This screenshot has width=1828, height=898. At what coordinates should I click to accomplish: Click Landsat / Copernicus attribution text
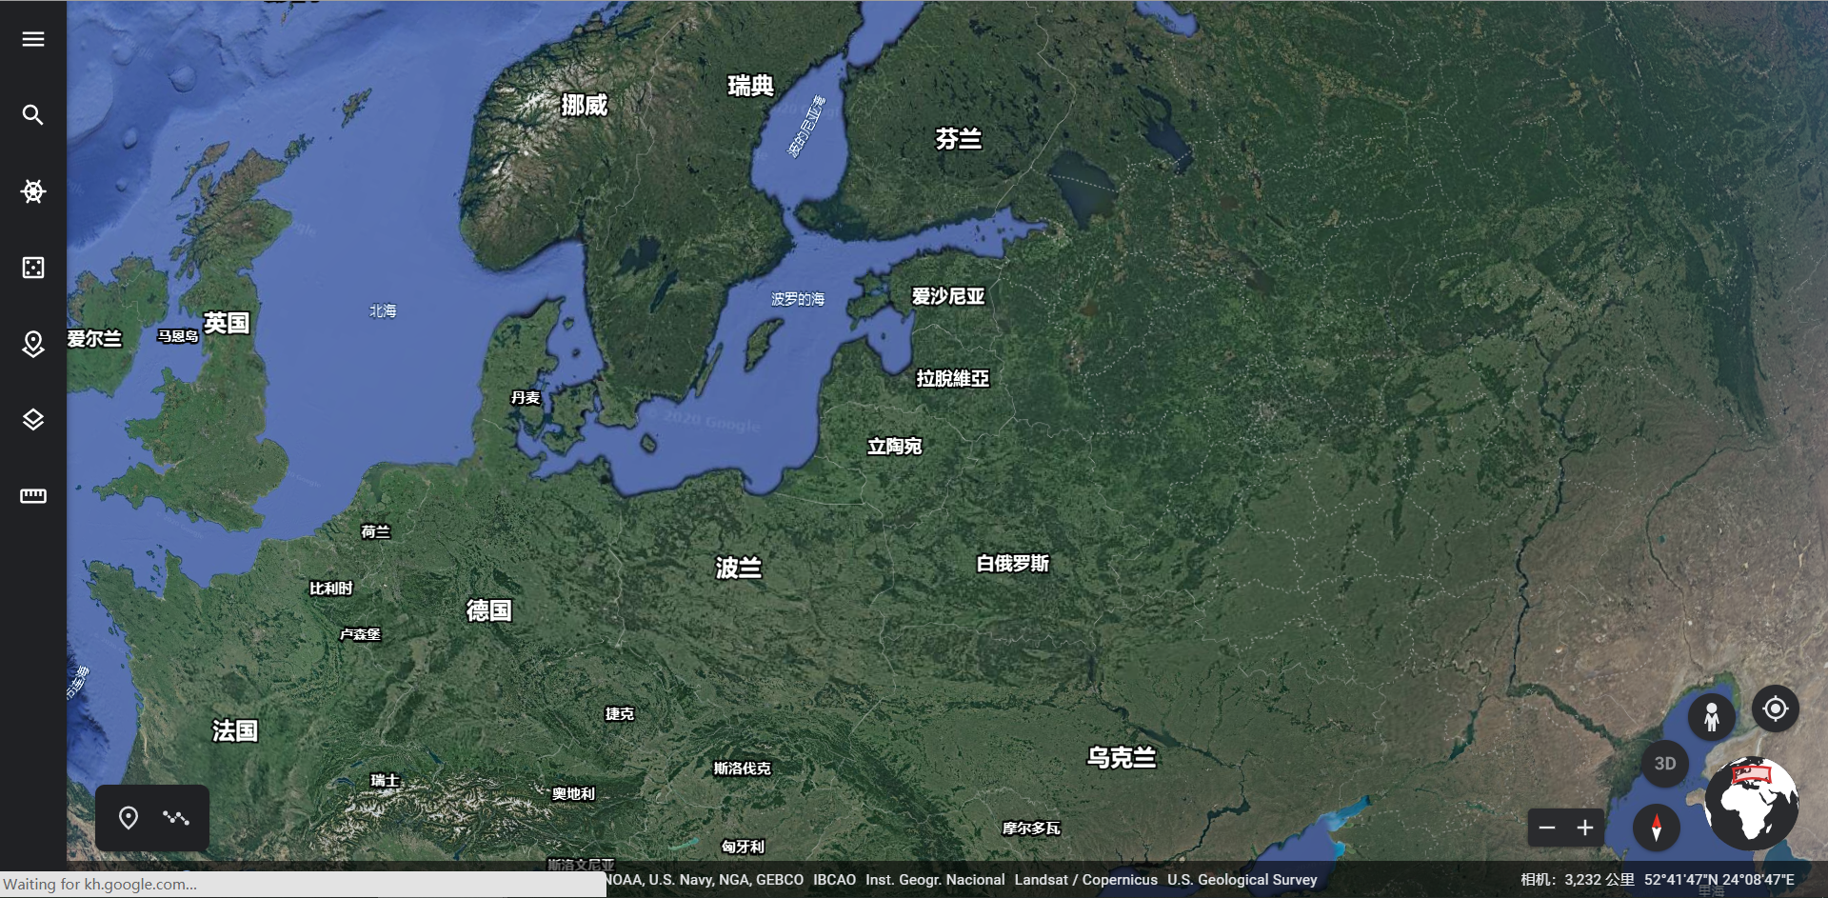pyautogui.click(x=1086, y=880)
